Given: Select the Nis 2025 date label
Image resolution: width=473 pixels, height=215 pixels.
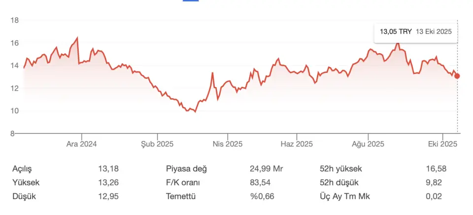Looking at the screenshot, I should [x=227, y=144].
